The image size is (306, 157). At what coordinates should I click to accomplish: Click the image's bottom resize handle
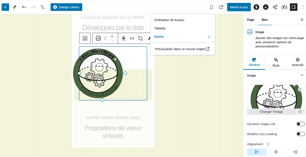[102, 100]
